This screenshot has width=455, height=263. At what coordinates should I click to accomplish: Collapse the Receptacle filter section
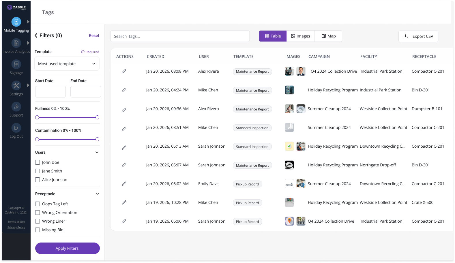click(x=97, y=194)
